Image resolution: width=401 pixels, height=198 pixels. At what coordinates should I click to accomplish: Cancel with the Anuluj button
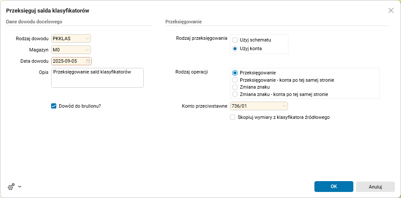coord(375,186)
